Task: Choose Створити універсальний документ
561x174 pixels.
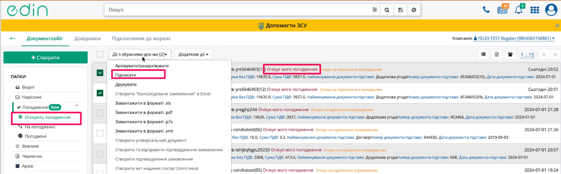Action: point(151,141)
